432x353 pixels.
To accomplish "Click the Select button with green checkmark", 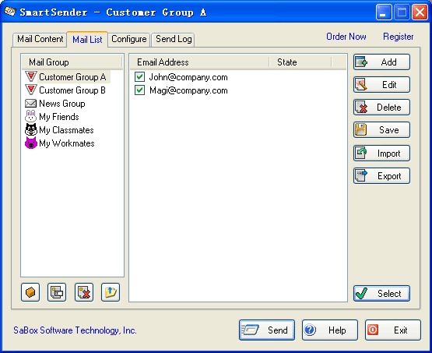I will click(x=381, y=294).
